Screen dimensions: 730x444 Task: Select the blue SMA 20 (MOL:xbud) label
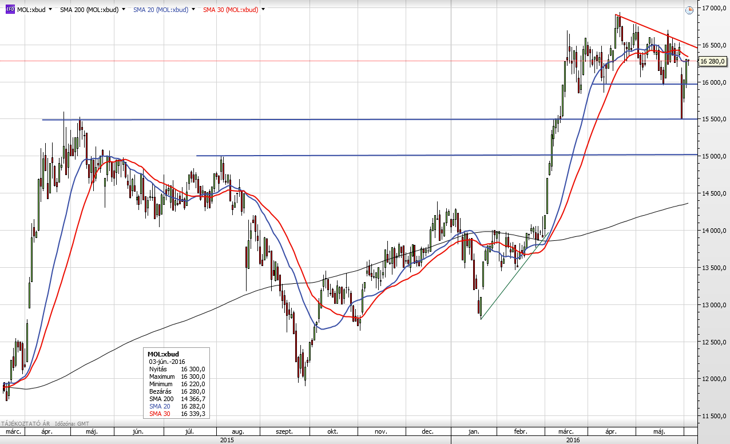point(160,10)
